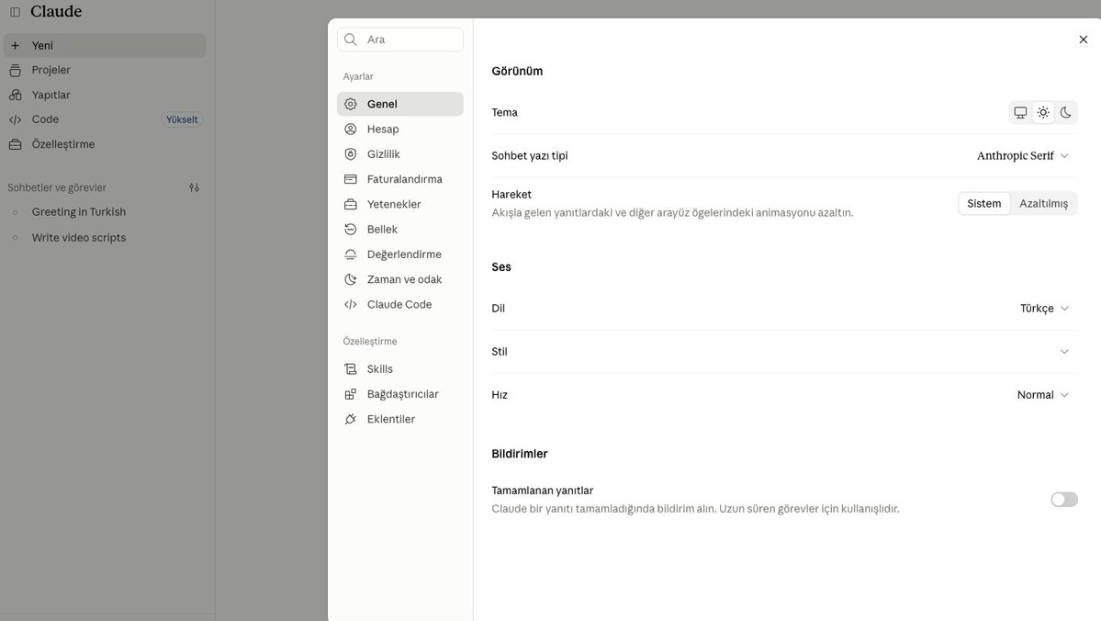Start a new chat with Yeni
The image size is (1101, 621).
(106, 46)
